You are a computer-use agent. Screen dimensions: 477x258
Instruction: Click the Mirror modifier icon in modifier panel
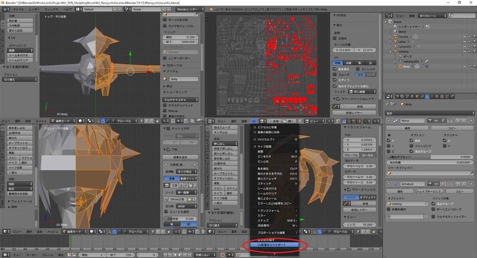pyautogui.click(x=395, y=121)
